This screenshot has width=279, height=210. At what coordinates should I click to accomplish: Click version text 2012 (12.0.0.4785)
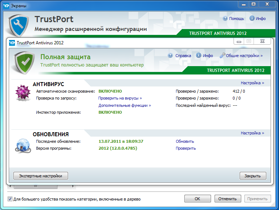[118, 148]
